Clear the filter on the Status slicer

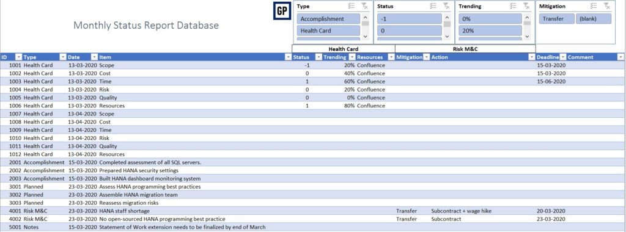coord(446,6)
